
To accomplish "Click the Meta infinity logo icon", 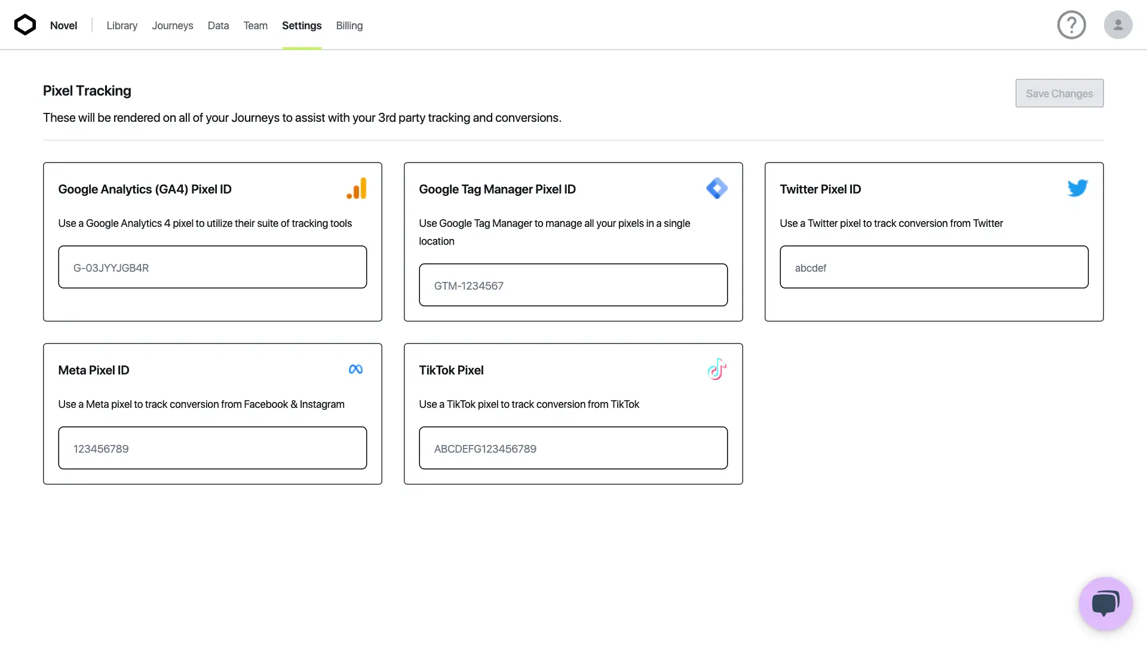I will click(x=356, y=370).
